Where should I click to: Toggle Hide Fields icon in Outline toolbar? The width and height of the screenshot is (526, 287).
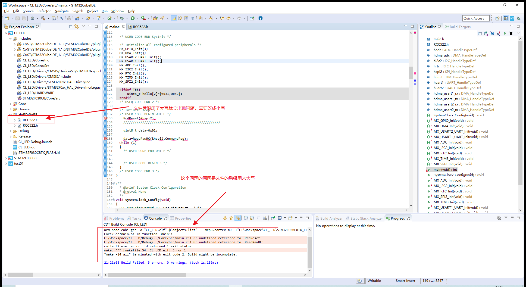tap(492, 33)
